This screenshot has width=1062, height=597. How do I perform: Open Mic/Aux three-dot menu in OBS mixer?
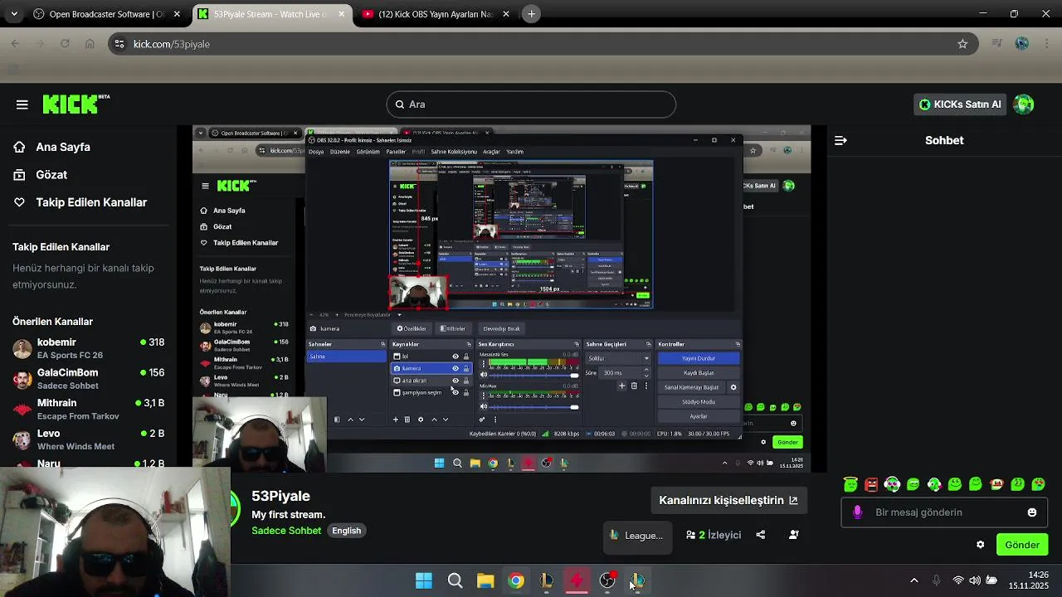click(483, 396)
